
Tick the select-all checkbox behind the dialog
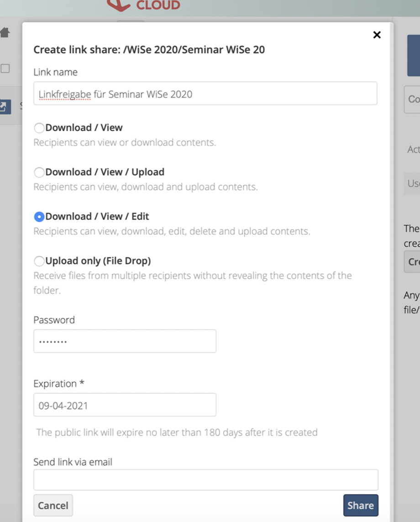[x=5, y=68]
